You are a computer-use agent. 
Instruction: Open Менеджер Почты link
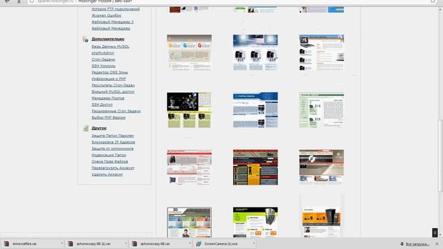coord(108,98)
